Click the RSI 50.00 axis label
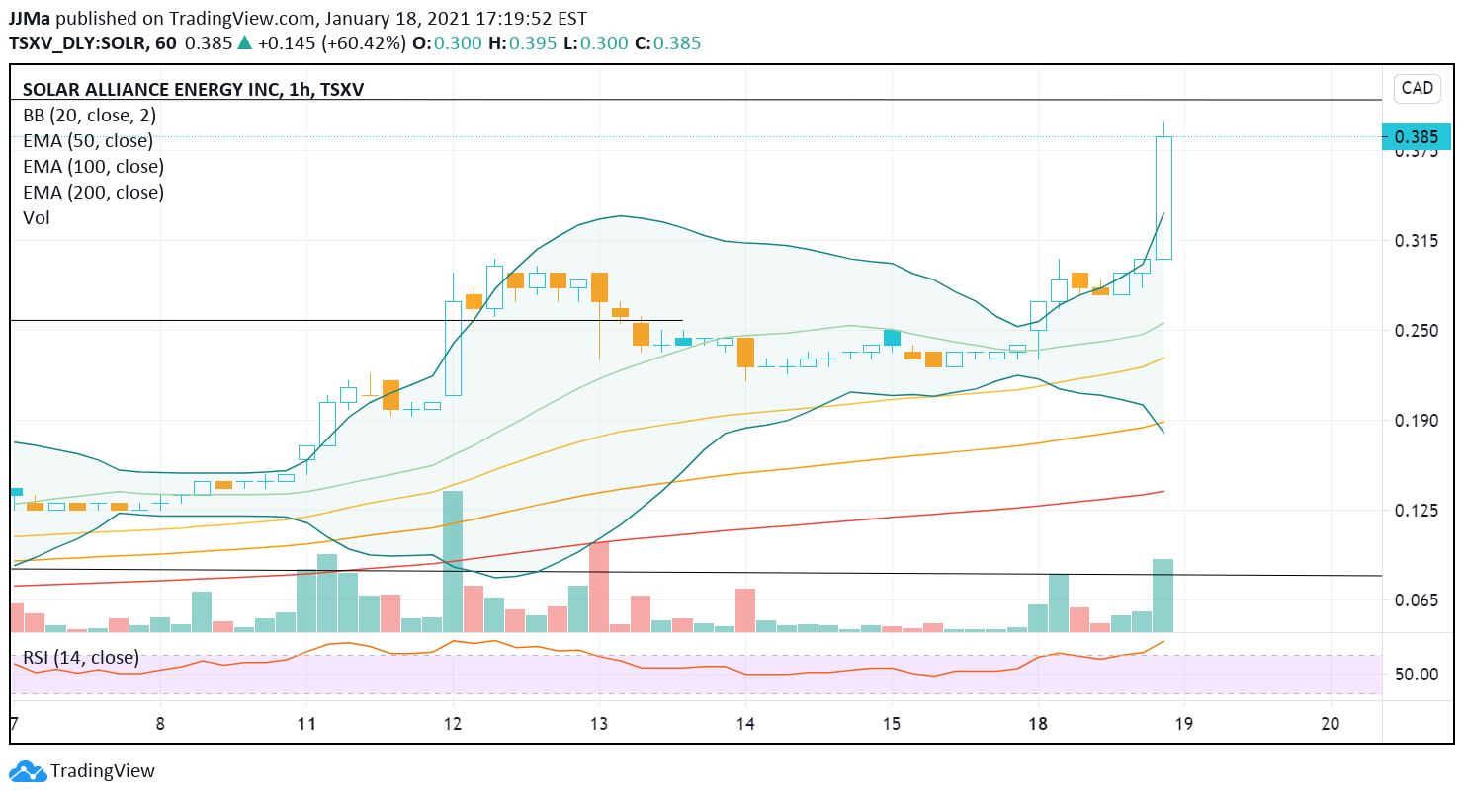Viewport: 1464px width, 798px height. click(x=1416, y=675)
